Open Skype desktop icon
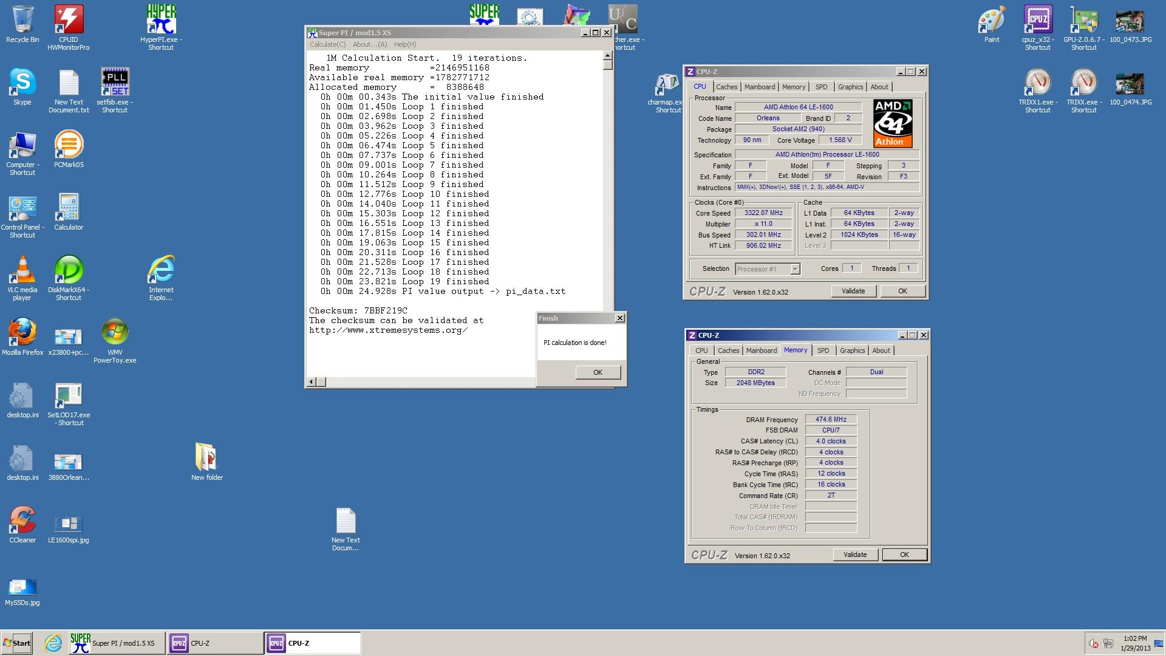 22,86
